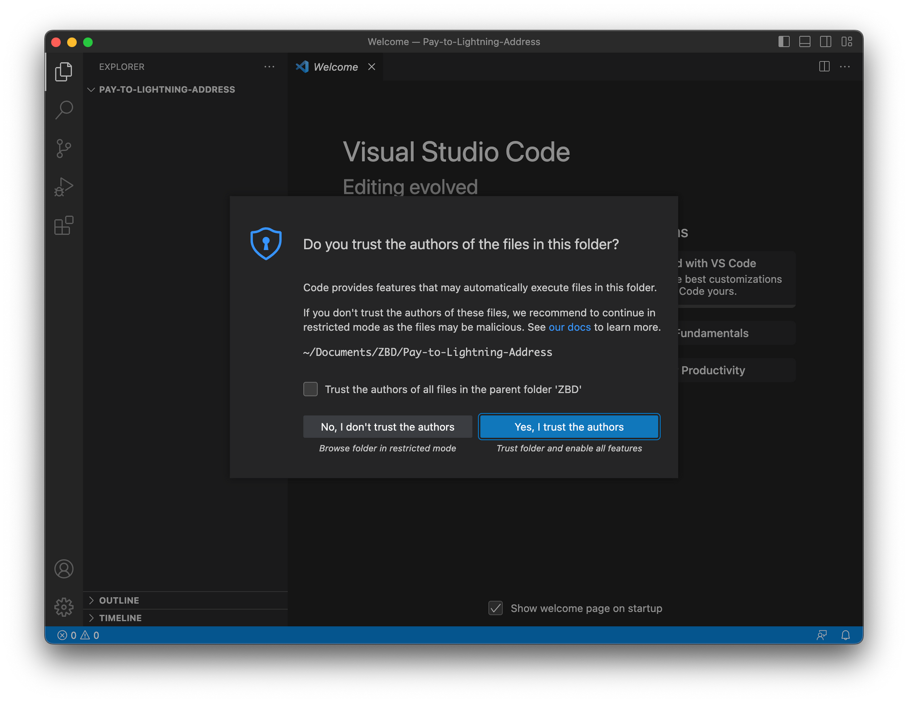The height and width of the screenshot is (703, 908).
Task: Open the Explorer view in activity bar
Action: coord(64,72)
